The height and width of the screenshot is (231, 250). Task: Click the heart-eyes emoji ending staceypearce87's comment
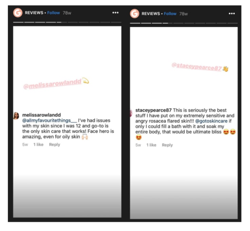click(x=139, y=137)
